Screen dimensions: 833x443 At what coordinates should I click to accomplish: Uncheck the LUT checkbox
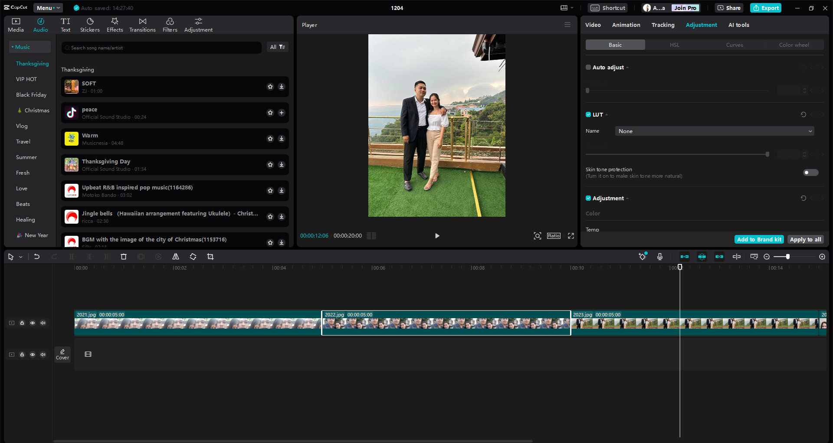[588, 114]
